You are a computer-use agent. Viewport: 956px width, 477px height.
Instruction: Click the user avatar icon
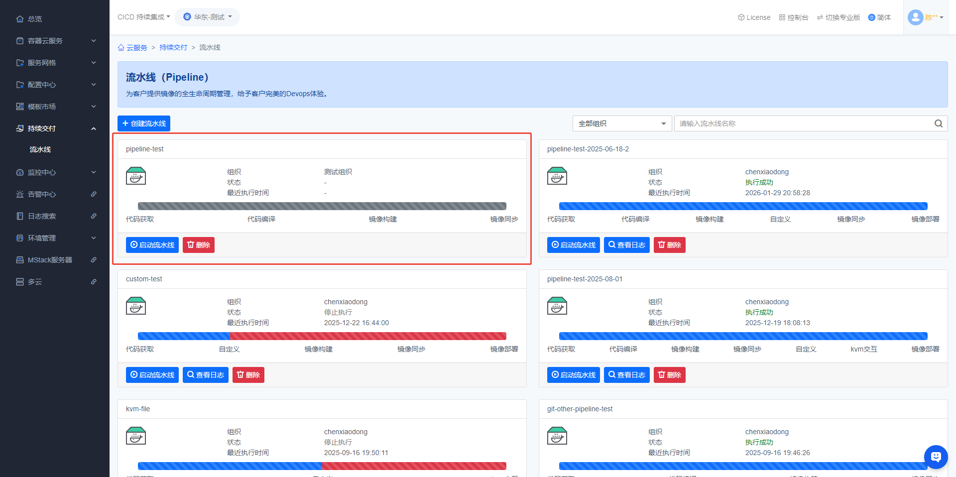915,17
